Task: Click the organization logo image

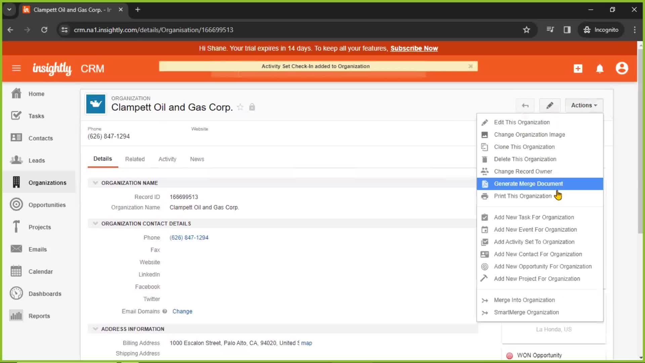Action: (x=96, y=104)
